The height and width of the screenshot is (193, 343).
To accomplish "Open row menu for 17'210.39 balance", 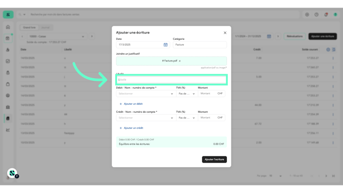I will tap(333, 105).
